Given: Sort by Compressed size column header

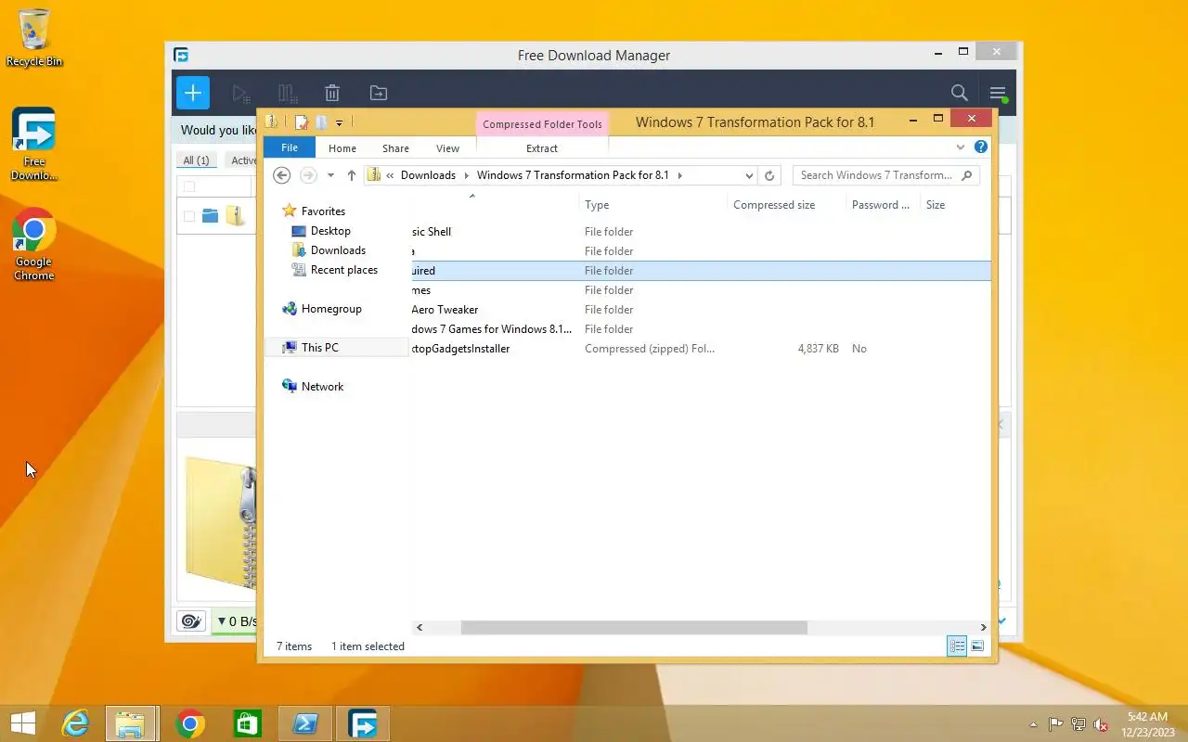Looking at the screenshot, I should tap(786, 205).
